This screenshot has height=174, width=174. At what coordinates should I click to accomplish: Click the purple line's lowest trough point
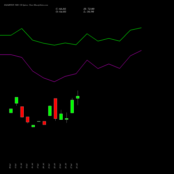point(54,82)
